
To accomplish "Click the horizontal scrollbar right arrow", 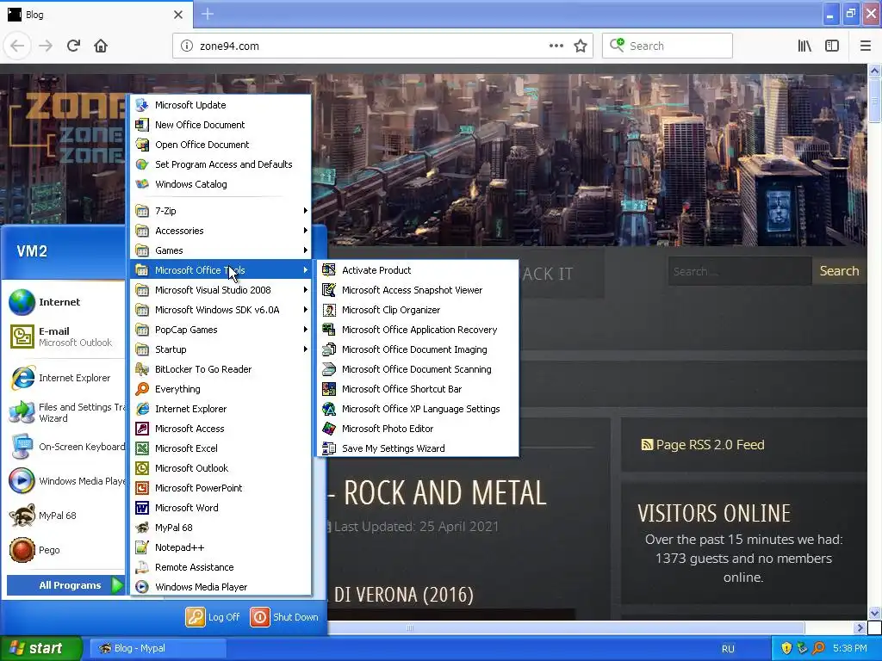I will pos(859,627).
